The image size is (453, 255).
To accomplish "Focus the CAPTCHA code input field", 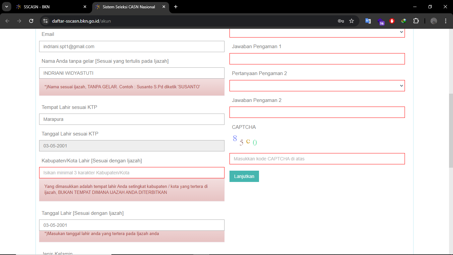I will pos(317,159).
